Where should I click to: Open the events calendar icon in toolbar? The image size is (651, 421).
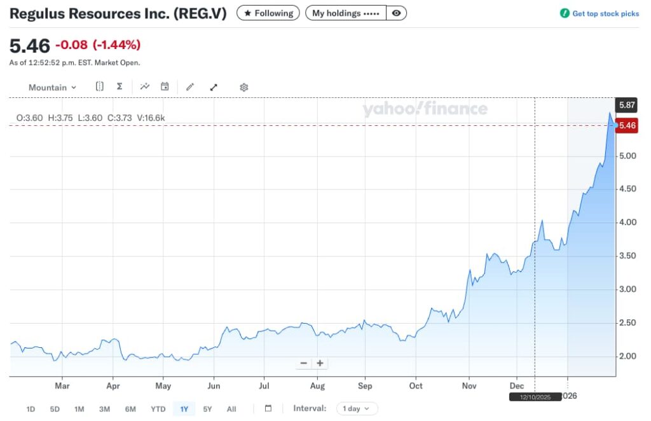pyautogui.click(x=165, y=86)
